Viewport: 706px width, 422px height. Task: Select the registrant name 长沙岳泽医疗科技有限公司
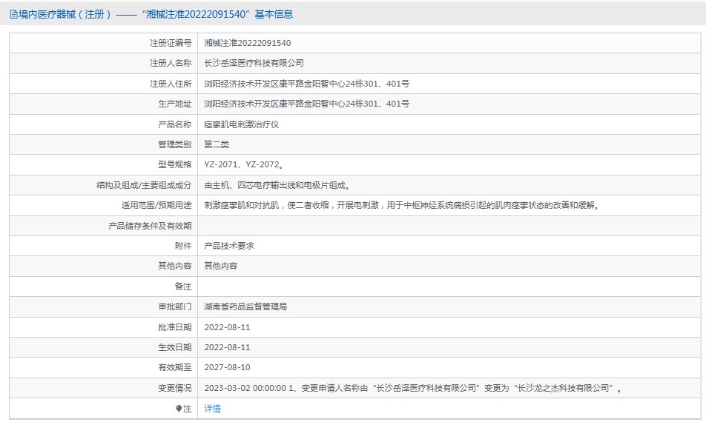point(254,64)
